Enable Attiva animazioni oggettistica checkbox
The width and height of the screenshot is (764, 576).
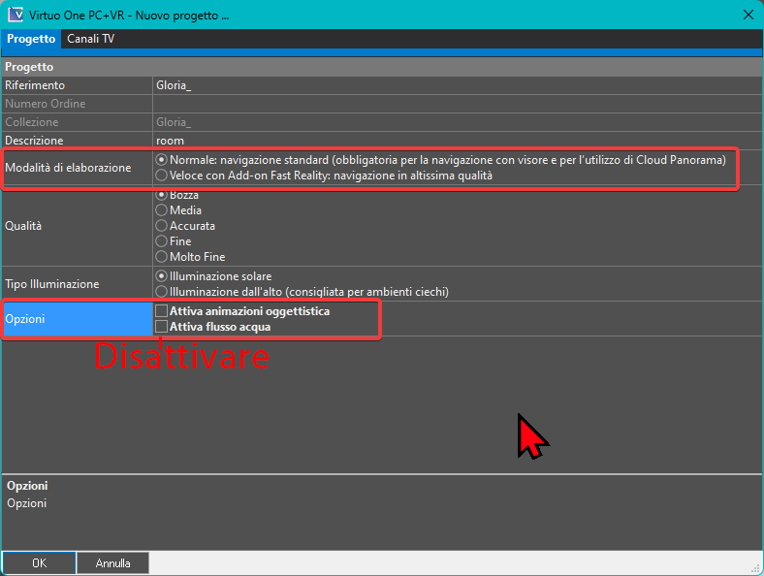tap(161, 311)
